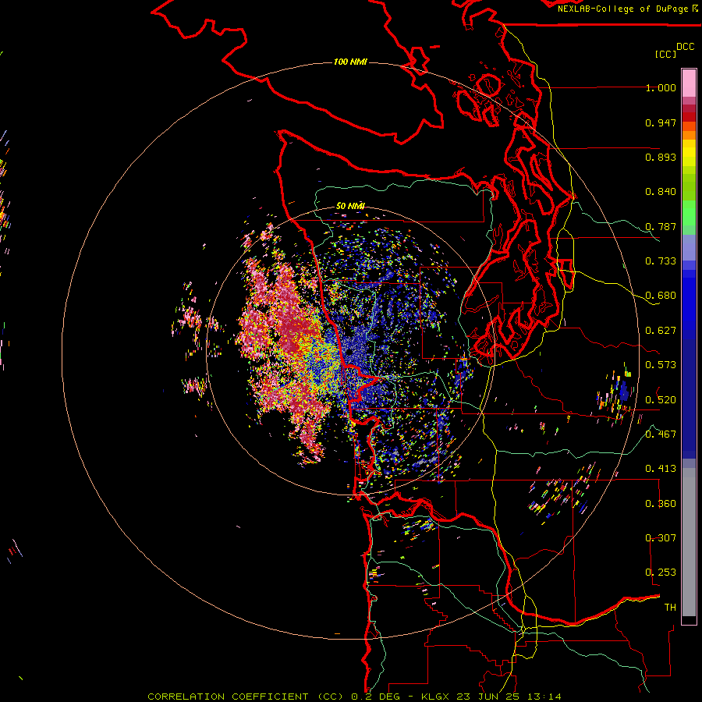Click the 0.733 scale value

[x=661, y=261]
